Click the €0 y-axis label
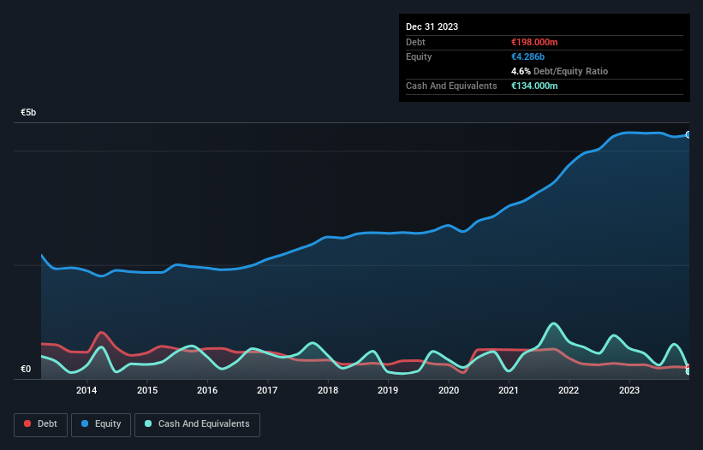This screenshot has width=703, height=450. click(x=26, y=369)
